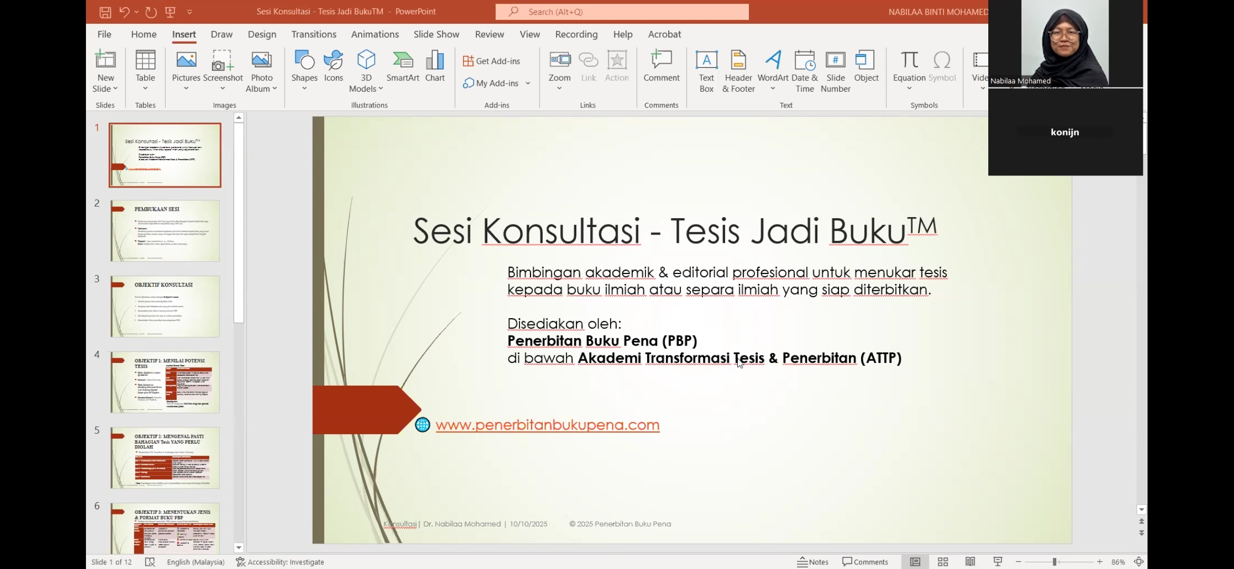Viewport: 1234px width, 569px height.
Task: Switch to Slide Sorter view
Action: click(943, 562)
